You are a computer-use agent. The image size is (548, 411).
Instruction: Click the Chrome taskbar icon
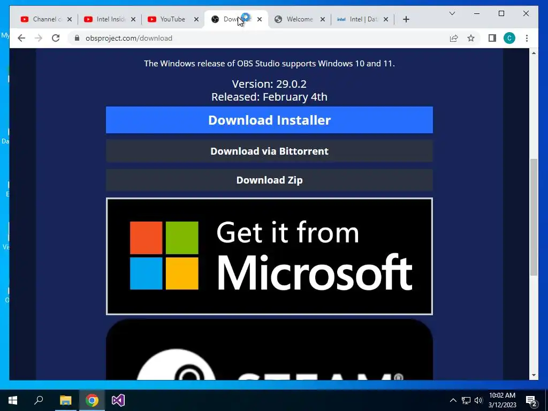92,400
